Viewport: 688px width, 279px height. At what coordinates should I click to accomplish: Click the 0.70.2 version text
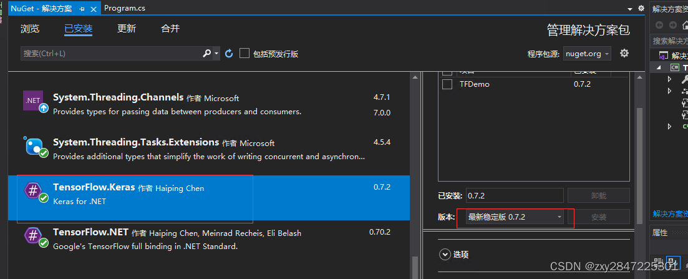tap(379, 232)
